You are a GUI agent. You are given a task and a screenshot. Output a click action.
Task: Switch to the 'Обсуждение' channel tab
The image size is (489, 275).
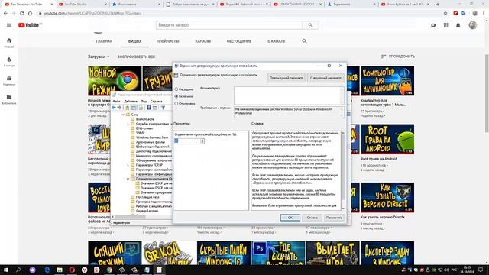point(239,41)
